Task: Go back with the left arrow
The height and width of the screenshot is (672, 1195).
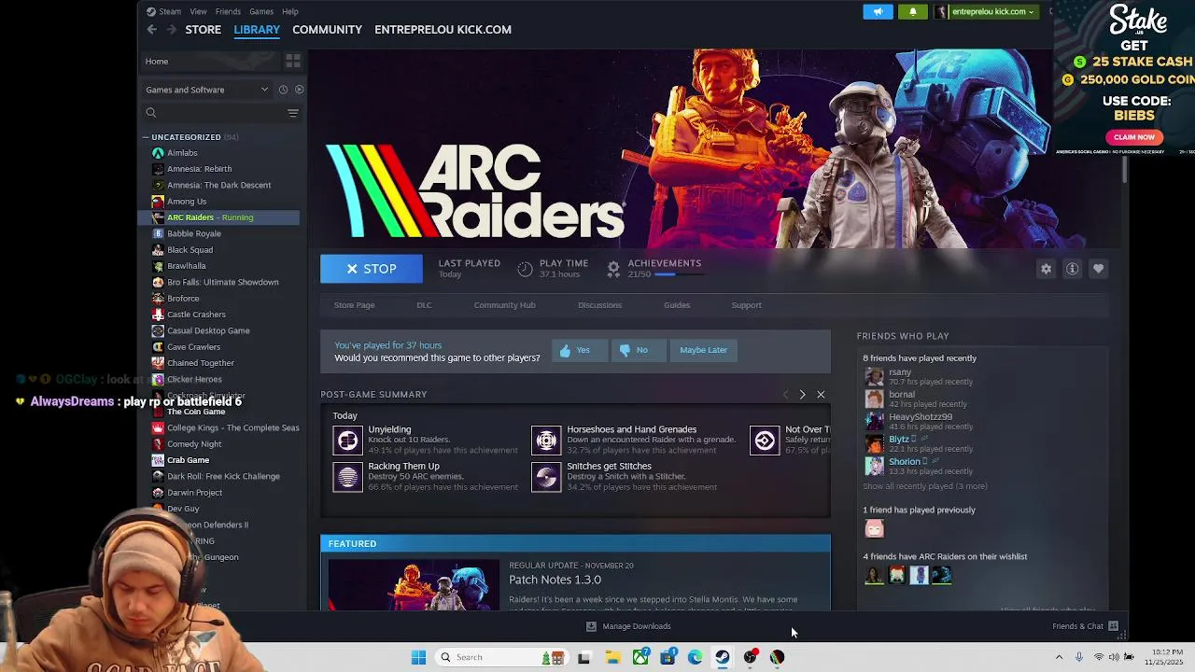Action: click(152, 30)
